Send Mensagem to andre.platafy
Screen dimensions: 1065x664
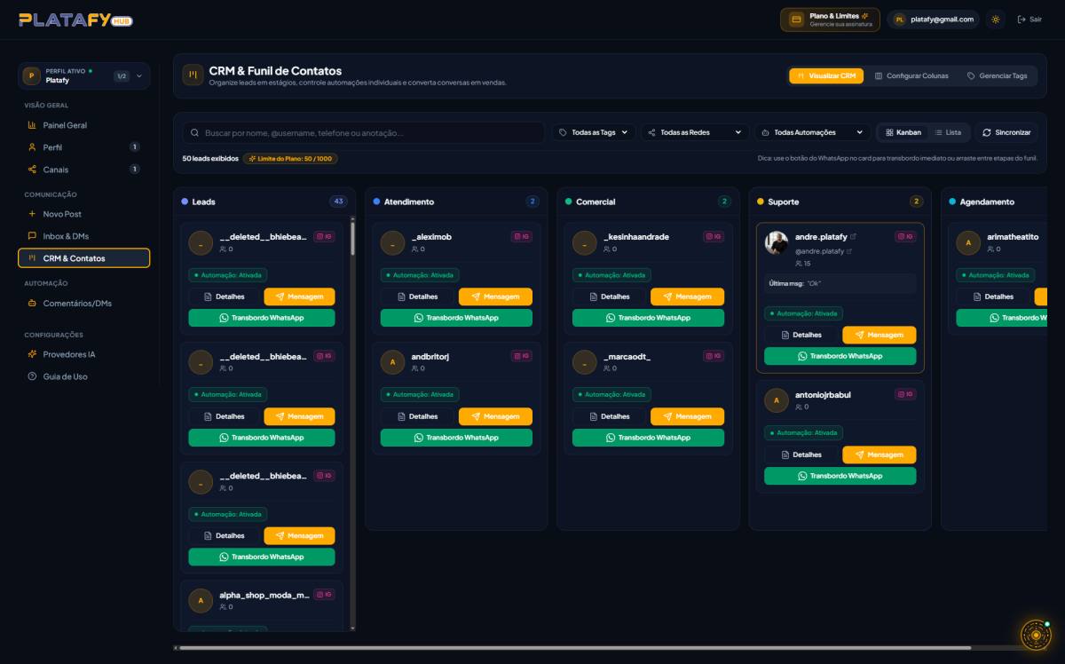coord(879,335)
